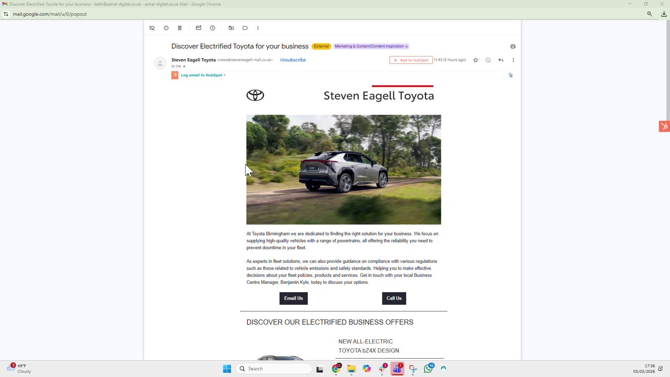Remove the Marketing & Content label
The image size is (670, 377).
coord(406,47)
